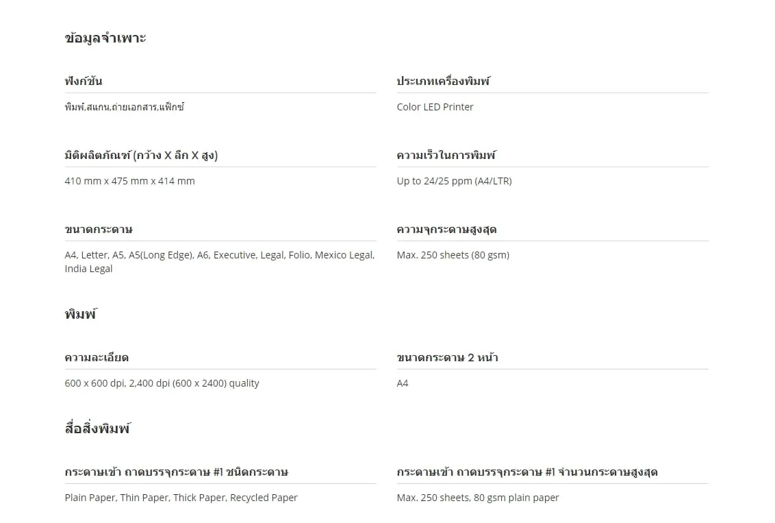Select the 410 mm x 475 mm x 414 mm value
775x523 pixels.
(x=129, y=181)
